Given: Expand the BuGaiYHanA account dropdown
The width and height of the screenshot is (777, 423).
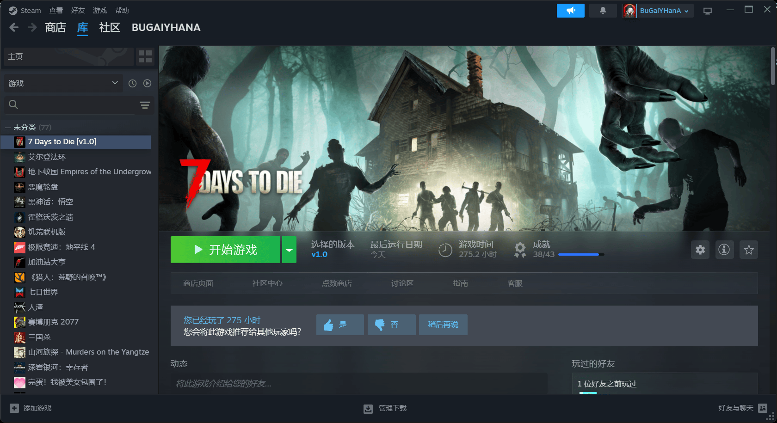Looking at the screenshot, I should (x=658, y=11).
